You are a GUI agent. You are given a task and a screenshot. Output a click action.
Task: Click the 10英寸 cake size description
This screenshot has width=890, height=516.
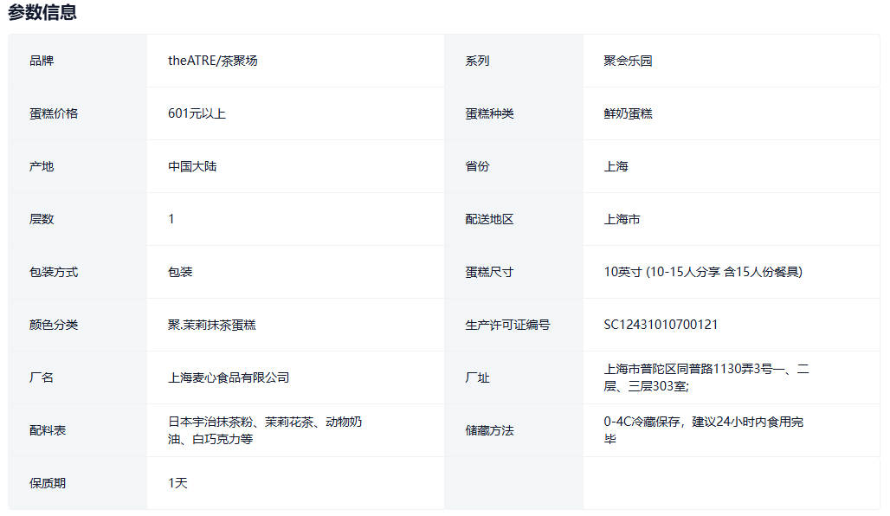tap(703, 272)
